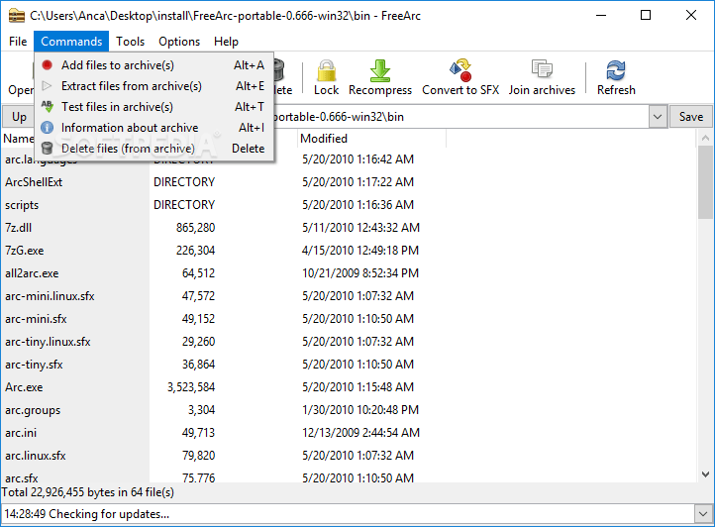Expand the status log dropdown arrow
Screen dimensions: 715x527
click(x=703, y=514)
